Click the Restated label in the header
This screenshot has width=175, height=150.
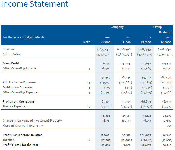(x=165, y=32)
